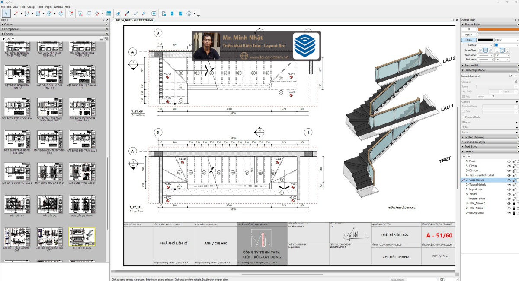Viewport: 519px width, 281px height.
Task: Show the 0 - Title_Name 1 layer
Action: 509,208
